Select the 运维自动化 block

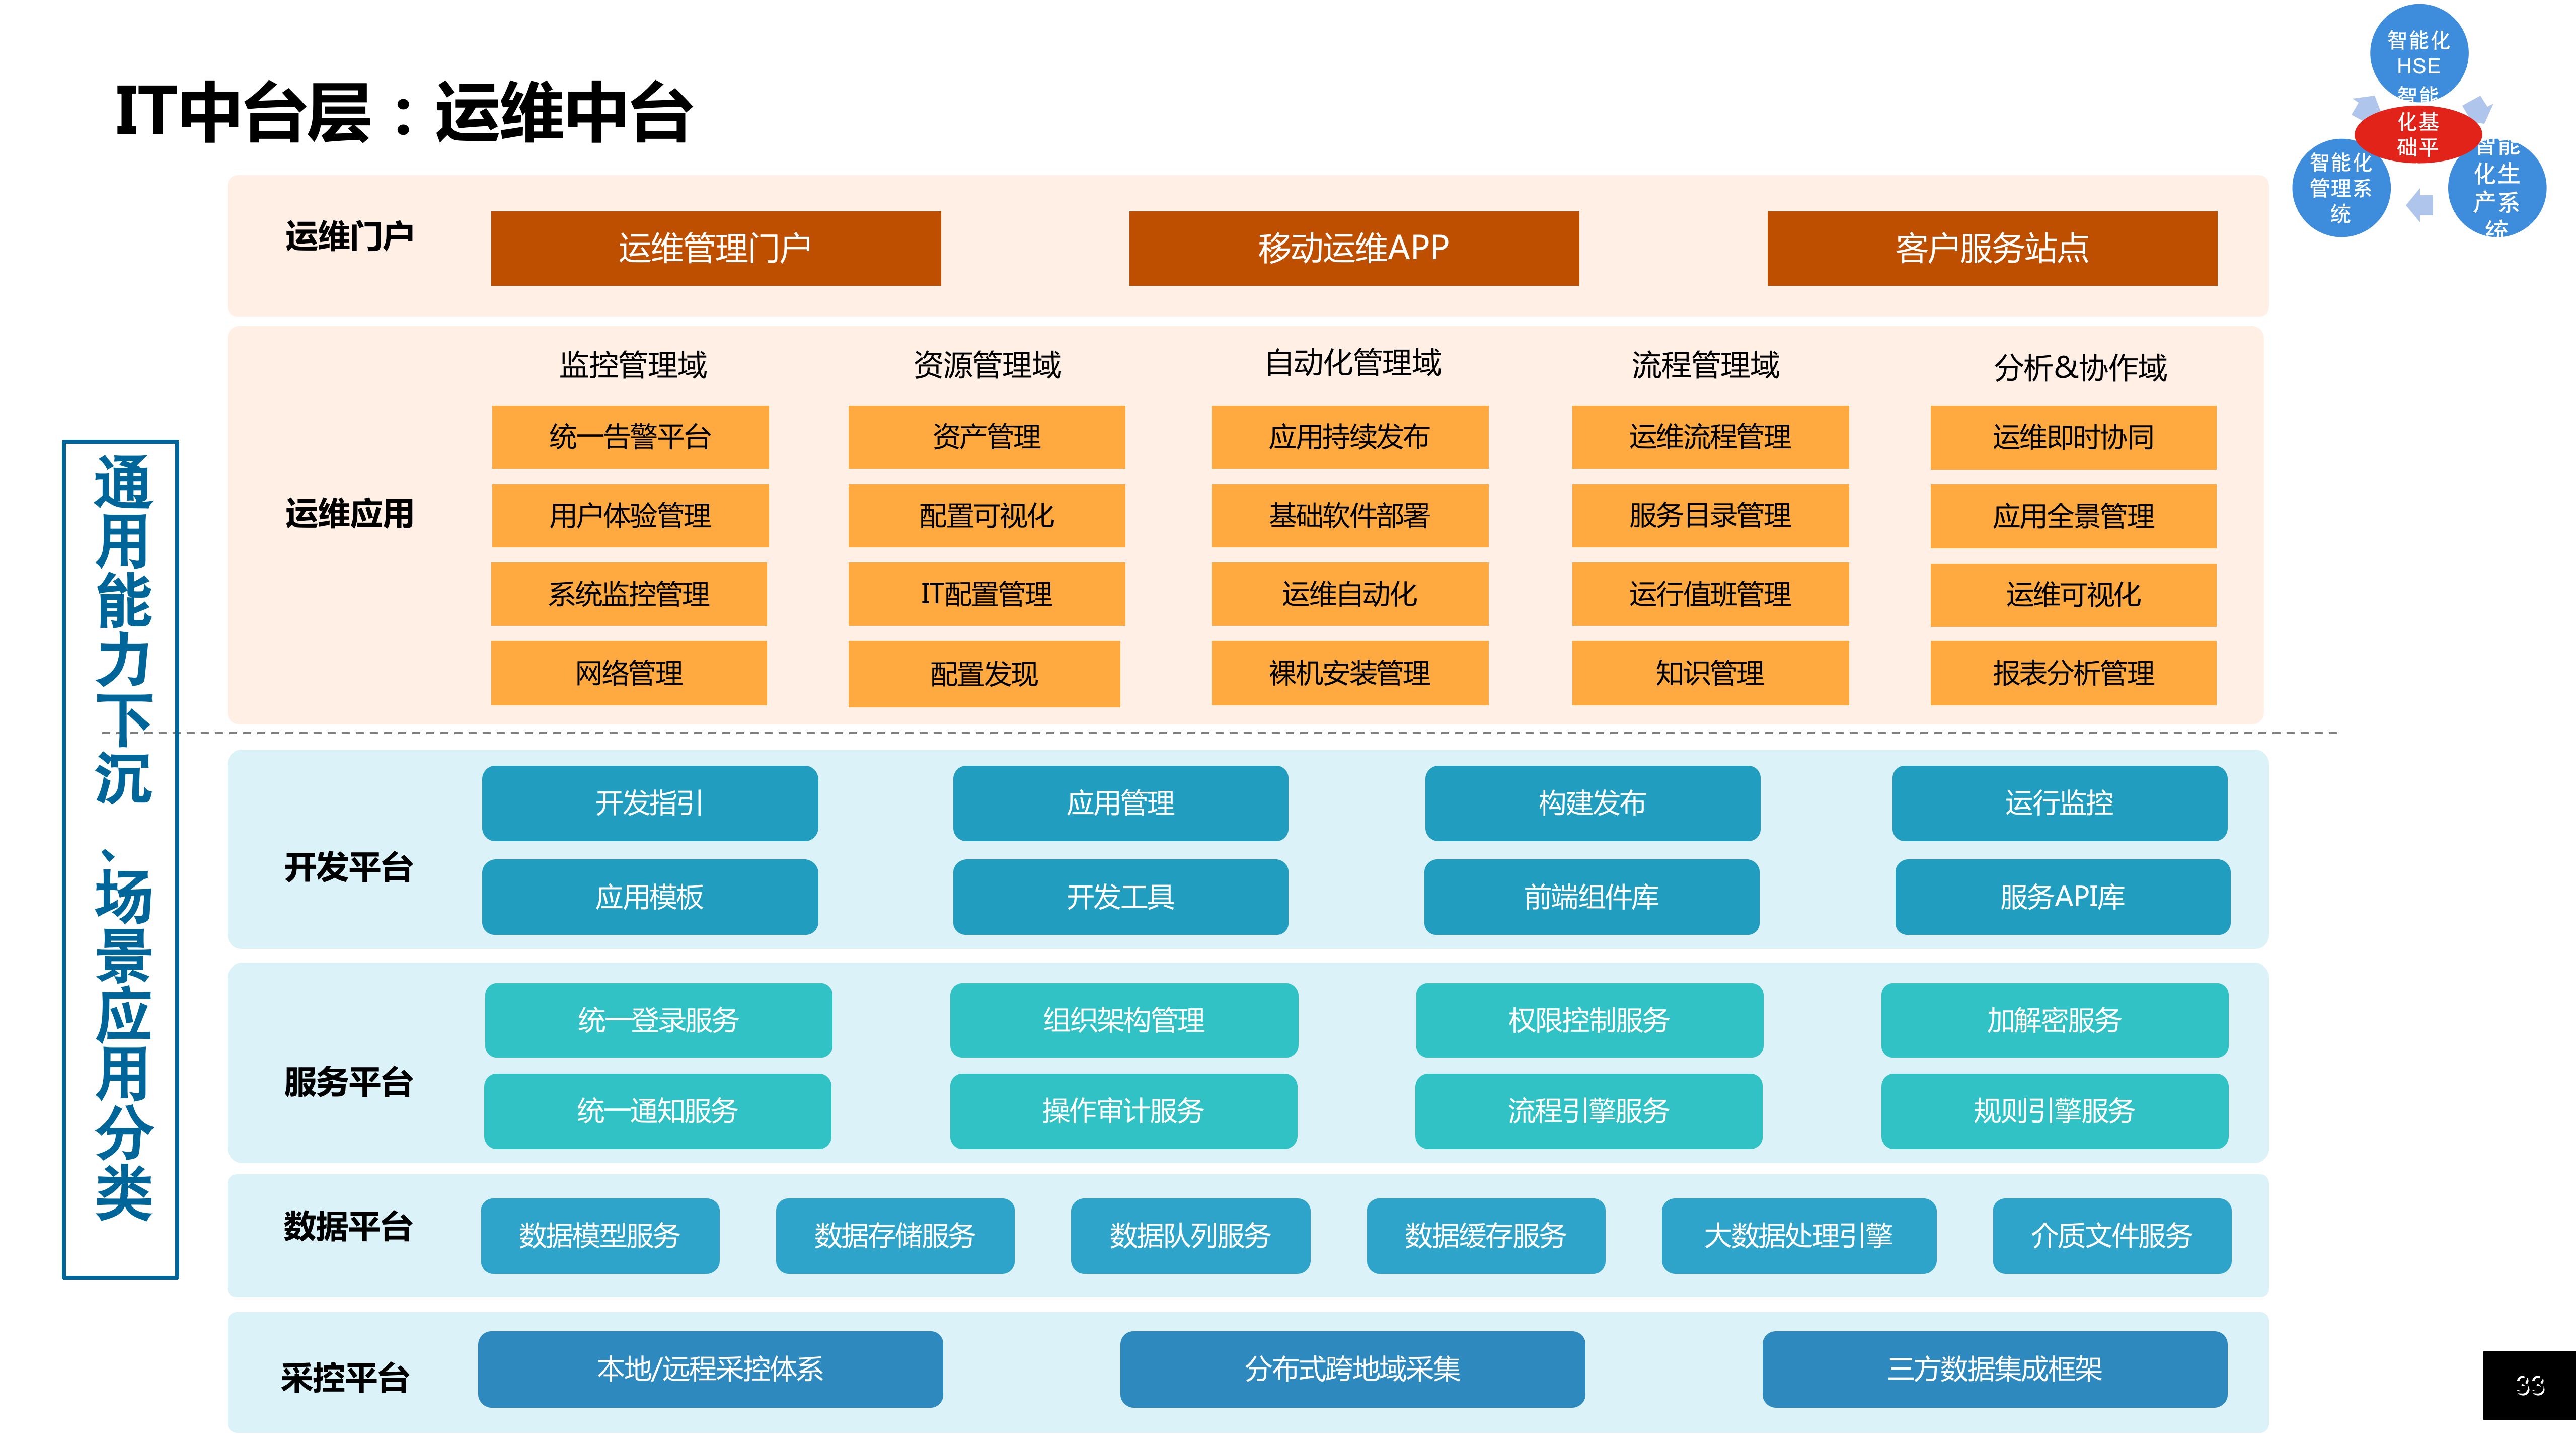pos(1350,595)
